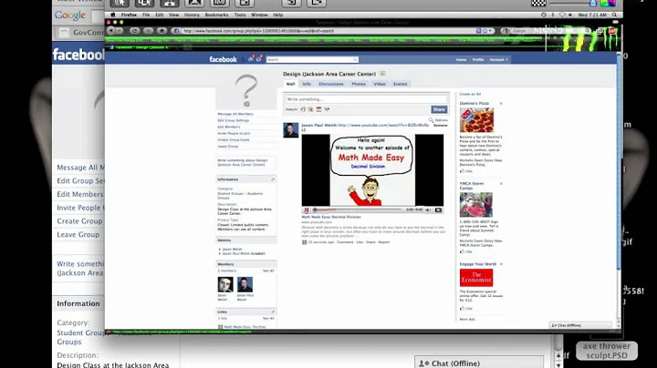Click the icon beside the group title
Image resolution: width=657 pixels, height=368 pixels.
click(x=382, y=74)
